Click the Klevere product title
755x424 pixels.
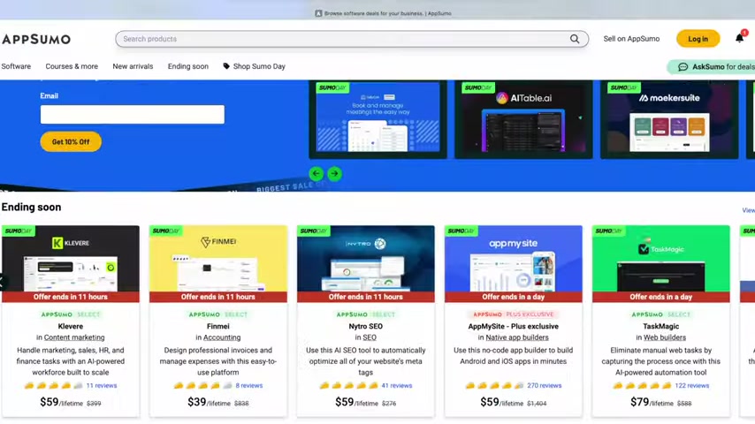(x=71, y=326)
